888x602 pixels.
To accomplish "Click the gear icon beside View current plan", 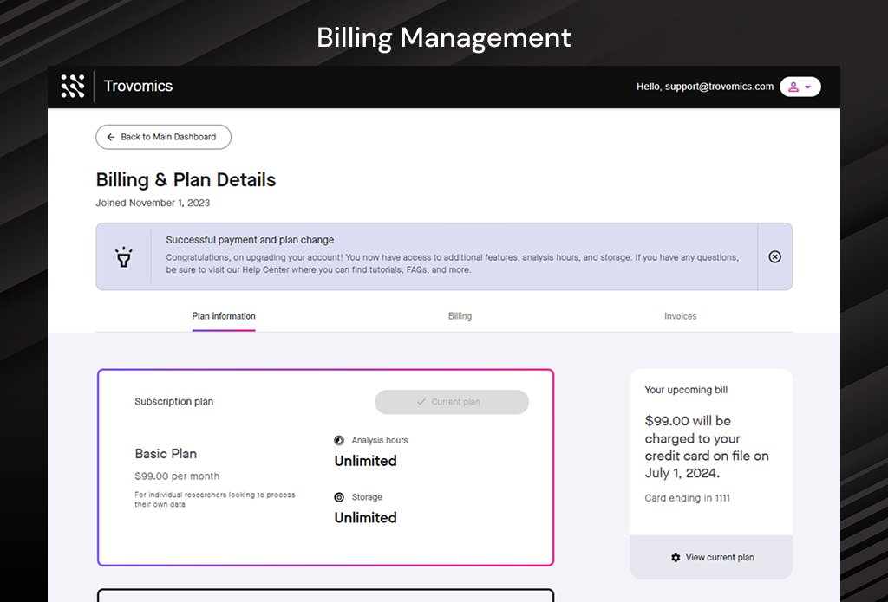I will pyautogui.click(x=676, y=558).
